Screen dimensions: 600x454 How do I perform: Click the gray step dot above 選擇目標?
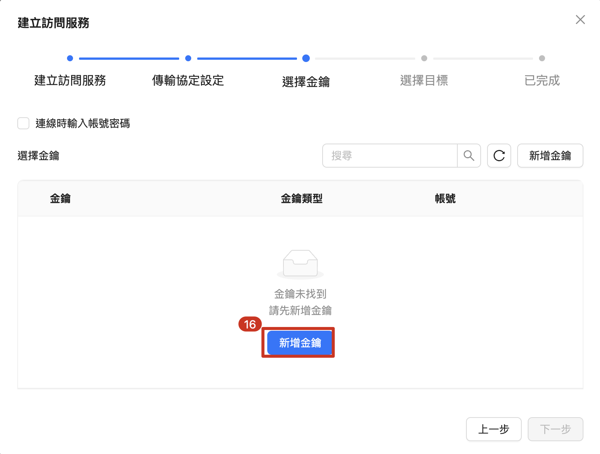click(424, 58)
